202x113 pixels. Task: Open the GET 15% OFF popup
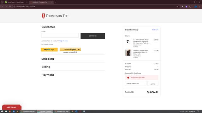[12, 107]
